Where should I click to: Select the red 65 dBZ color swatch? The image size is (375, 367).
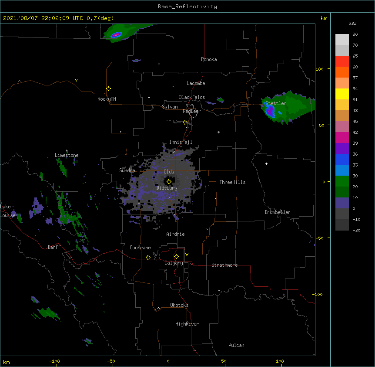(x=342, y=61)
